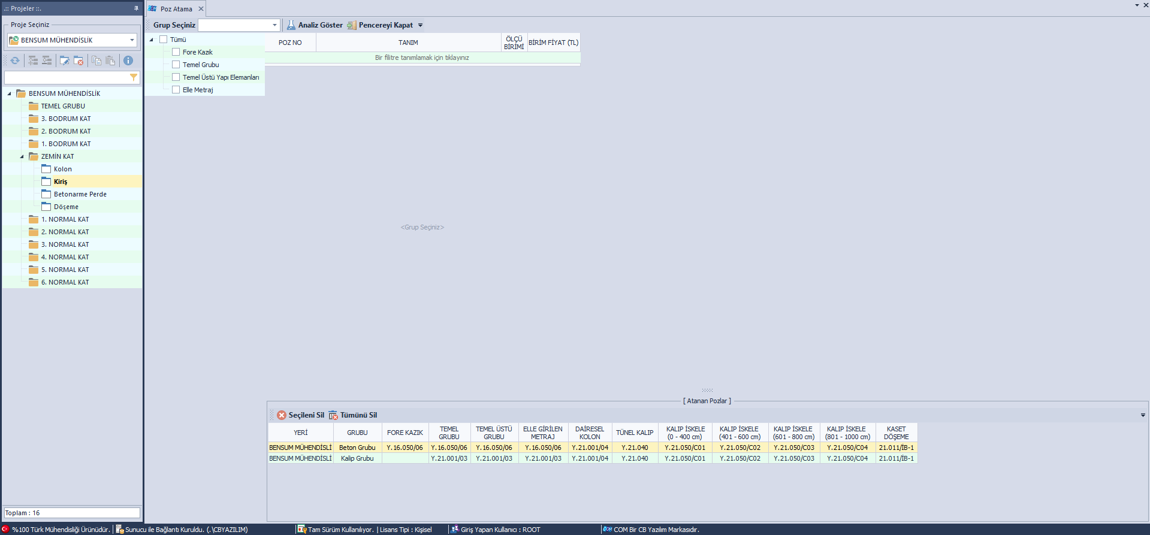Click the Poz Atama tab icon

click(153, 9)
